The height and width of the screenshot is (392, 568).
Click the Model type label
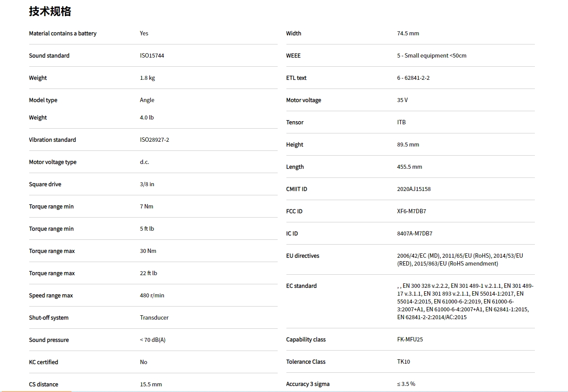tap(43, 100)
